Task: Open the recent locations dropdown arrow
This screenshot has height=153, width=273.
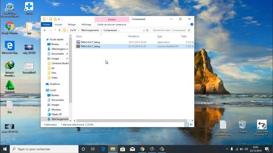Action: coord(55,30)
